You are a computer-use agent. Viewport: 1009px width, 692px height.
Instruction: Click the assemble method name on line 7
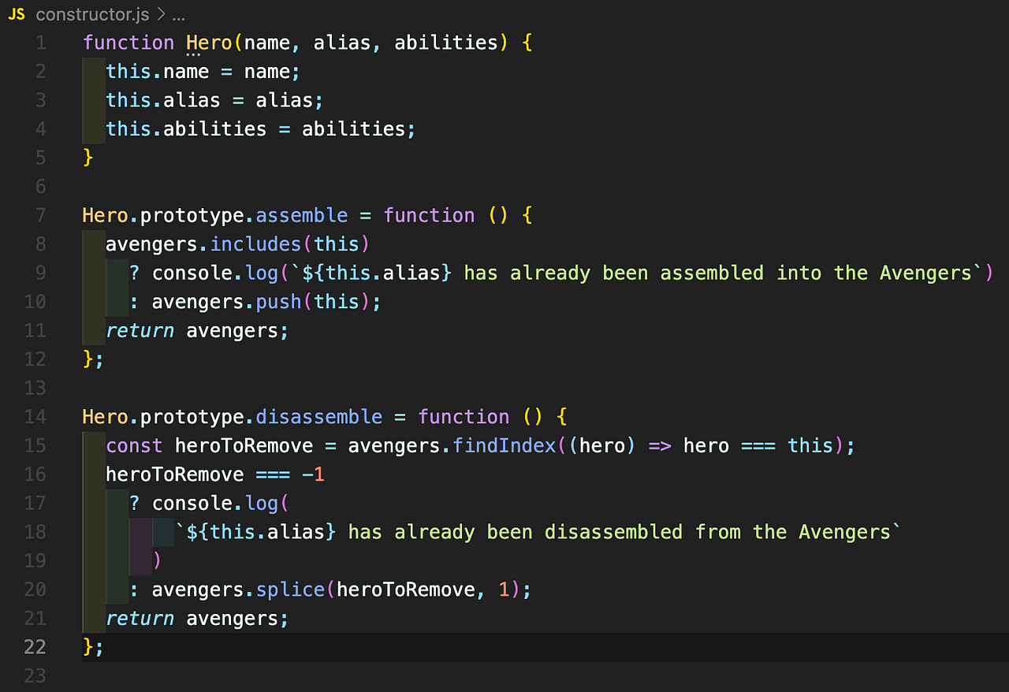coord(301,214)
